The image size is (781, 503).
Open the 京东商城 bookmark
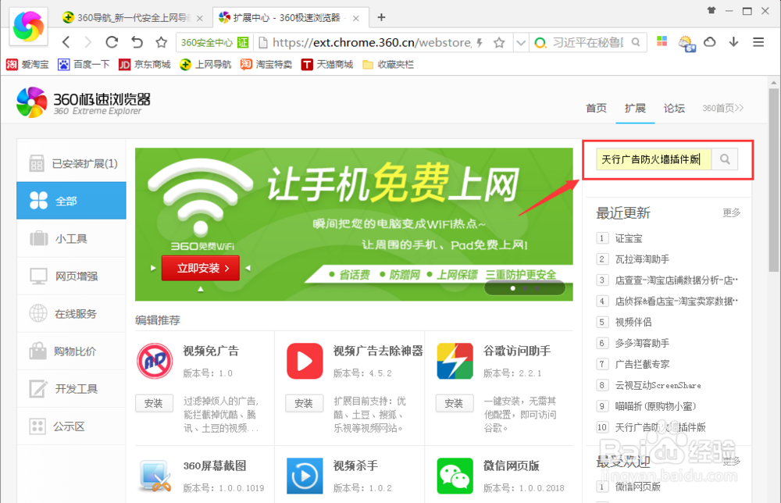[144, 64]
